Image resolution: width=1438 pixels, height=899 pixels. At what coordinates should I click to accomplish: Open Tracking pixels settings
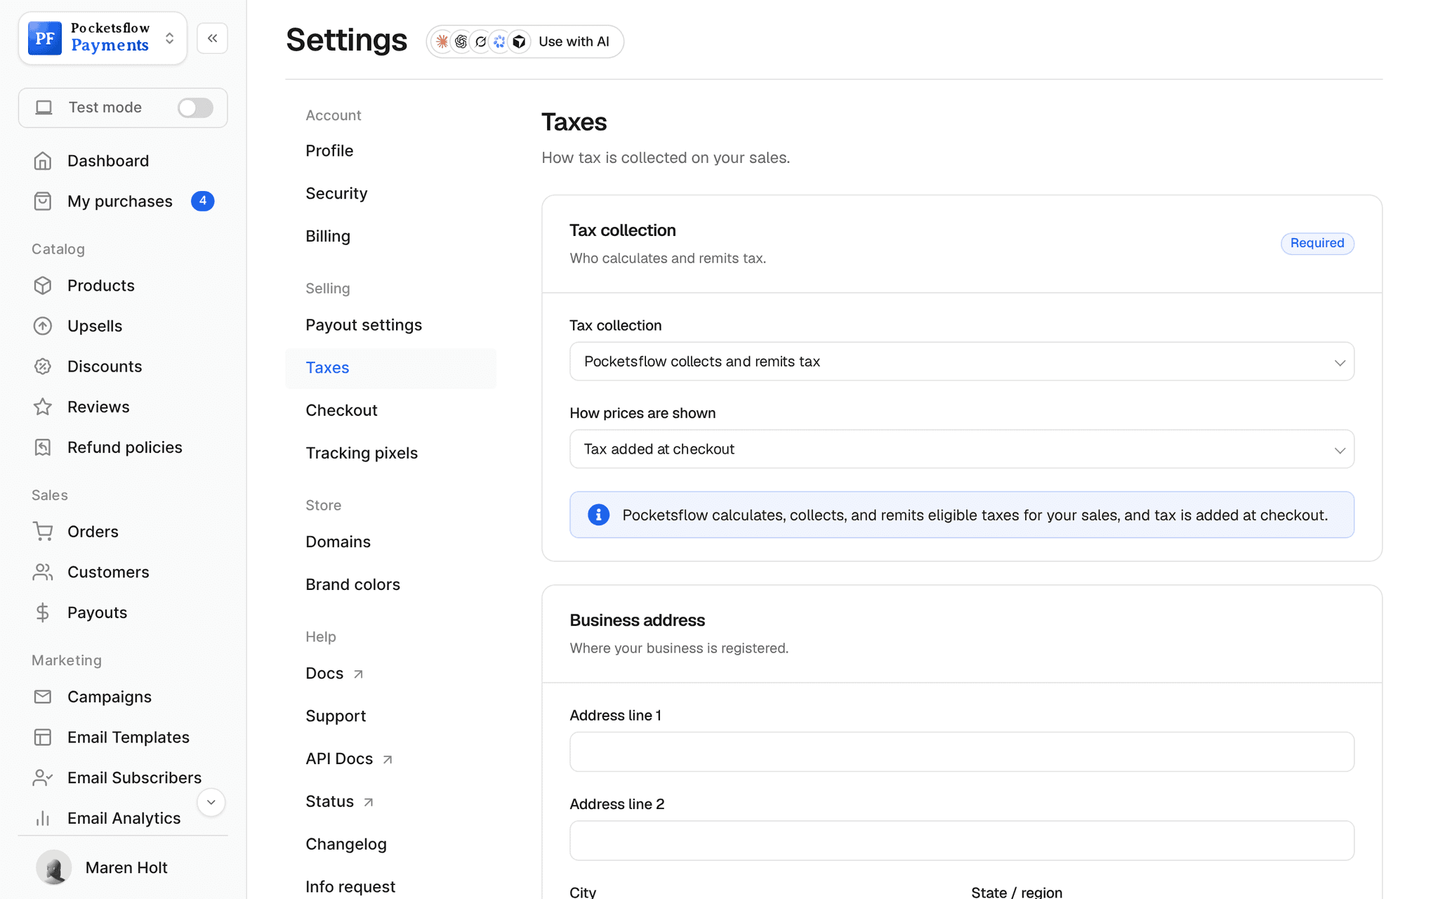[362, 454]
